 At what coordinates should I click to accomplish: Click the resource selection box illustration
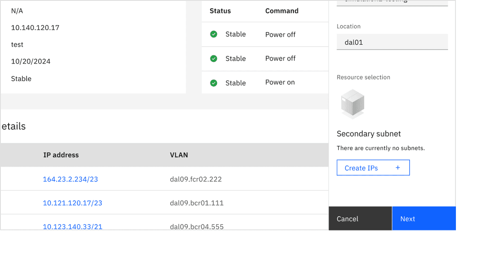[x=352, y=104]
